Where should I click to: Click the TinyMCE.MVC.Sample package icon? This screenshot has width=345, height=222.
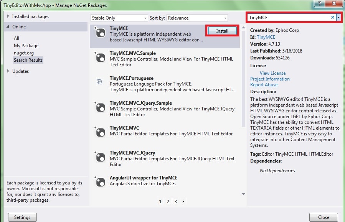tap(100, 58)
